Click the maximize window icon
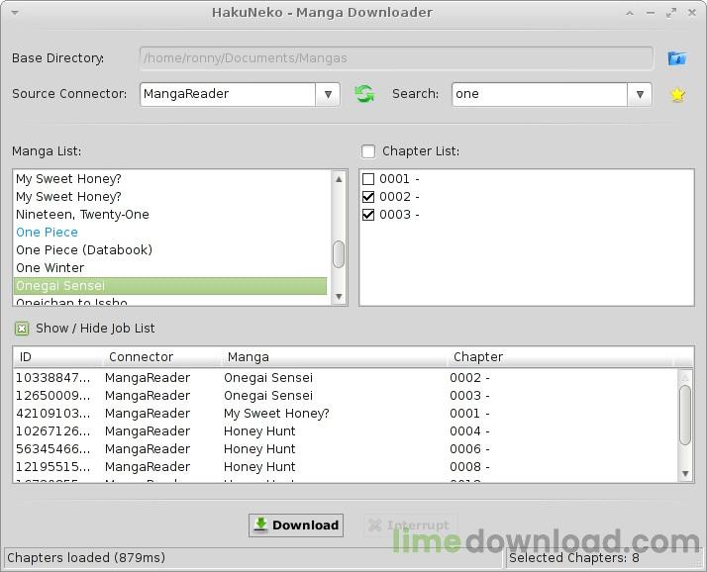 [671, 13]
